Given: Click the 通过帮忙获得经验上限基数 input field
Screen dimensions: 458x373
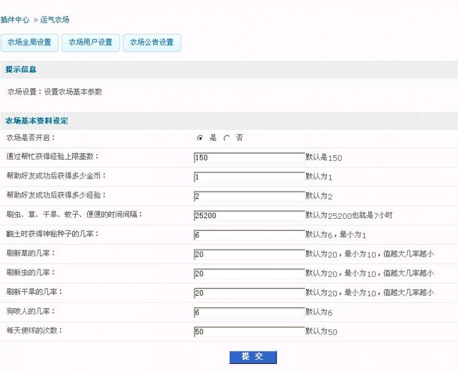Looking at the screenshot, I should (x=249, y=157).
